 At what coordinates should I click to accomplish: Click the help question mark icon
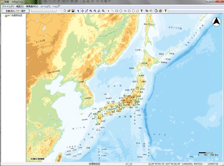[x=166, y=11]
